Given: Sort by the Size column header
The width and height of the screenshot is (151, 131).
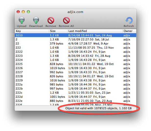Looking at the screenshot, I should tap(58, 31).
